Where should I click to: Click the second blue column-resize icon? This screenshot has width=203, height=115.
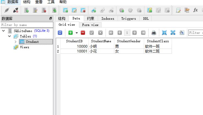pos(173,33)
